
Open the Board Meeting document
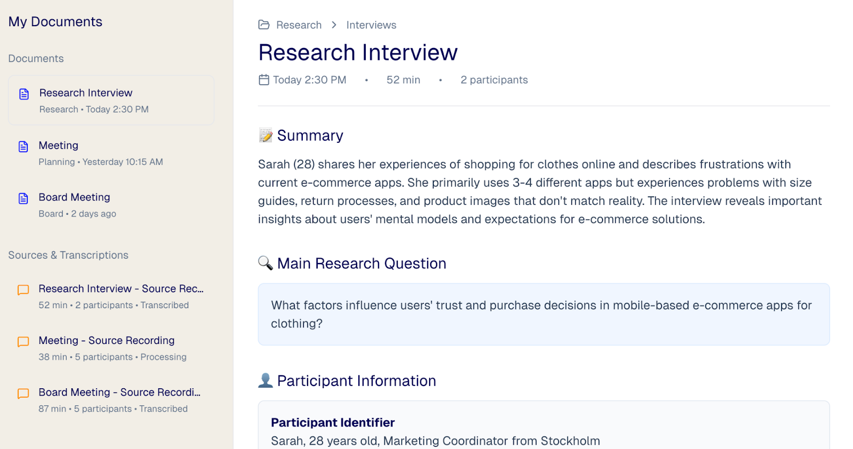point(111,205)
